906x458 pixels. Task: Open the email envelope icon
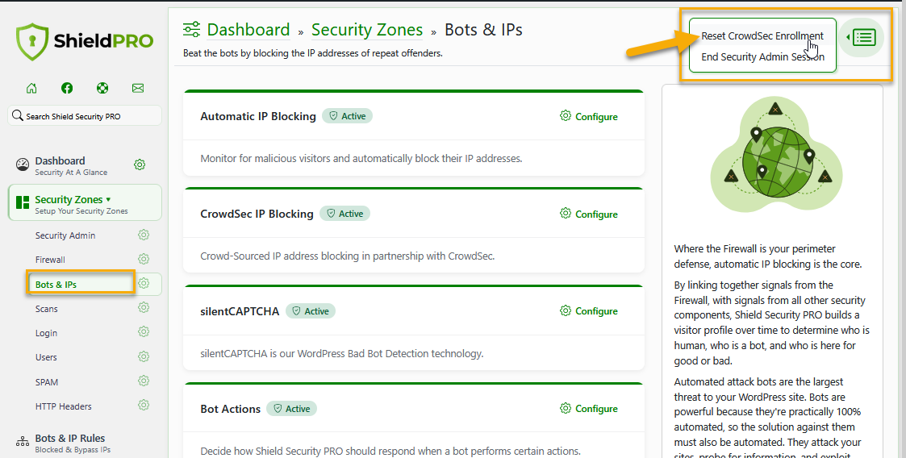pos(137,88)
